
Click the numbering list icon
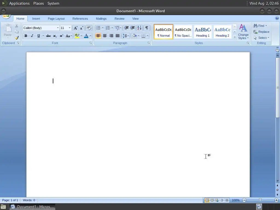point(108,28)
